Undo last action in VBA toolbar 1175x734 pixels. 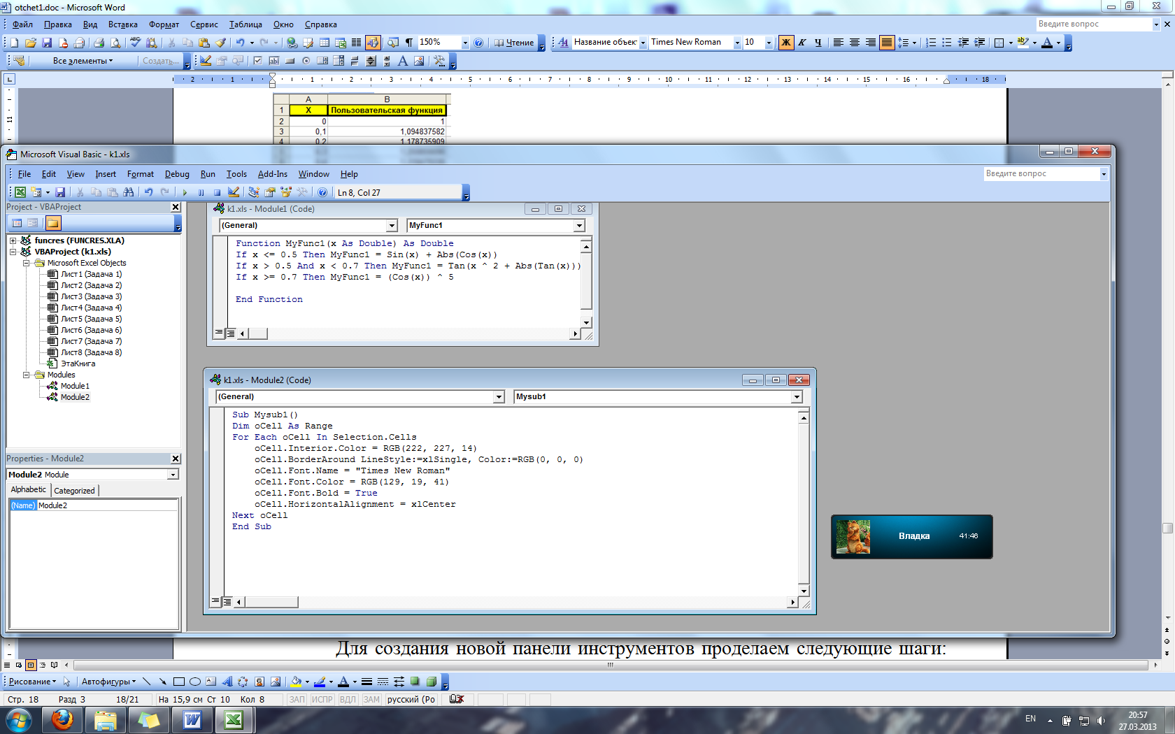point(148,192)
